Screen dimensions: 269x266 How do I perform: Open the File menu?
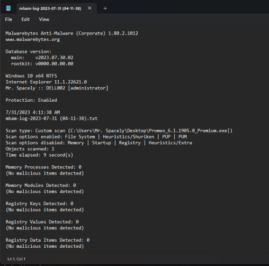tap(9, 19)
